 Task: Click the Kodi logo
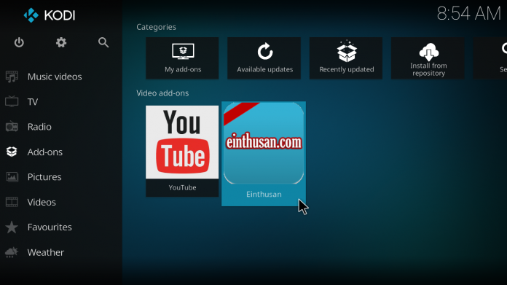[x=49, y=15]
